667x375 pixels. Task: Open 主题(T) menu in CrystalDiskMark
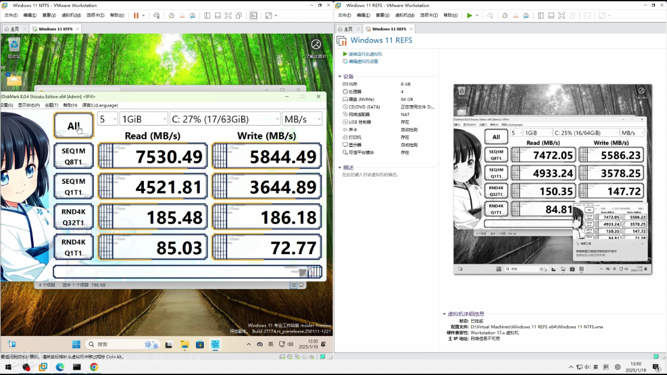point(51,105)
